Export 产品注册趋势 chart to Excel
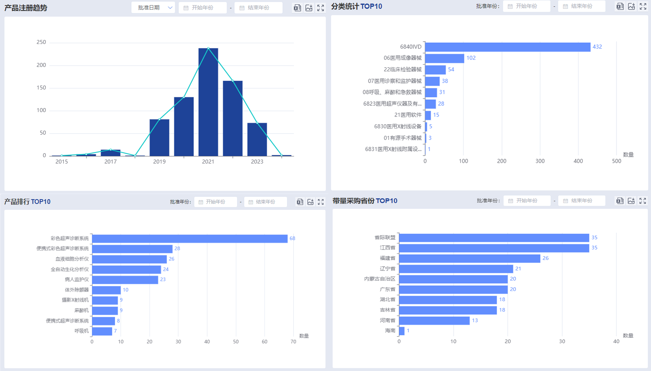Viewport: 651px width, 371px height. pyautogui.click(x=297, y=8)
